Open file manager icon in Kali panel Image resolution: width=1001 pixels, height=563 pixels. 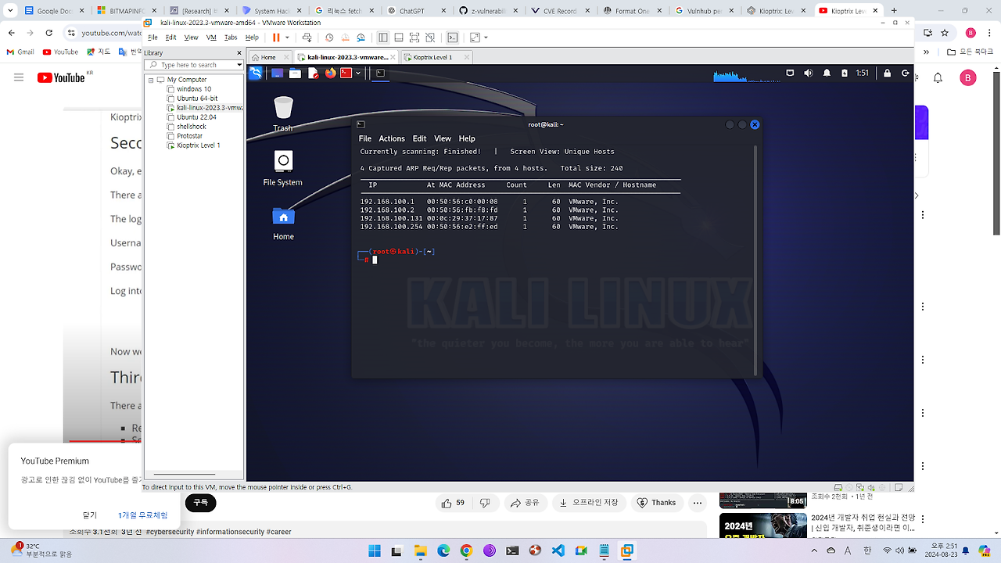295,73
